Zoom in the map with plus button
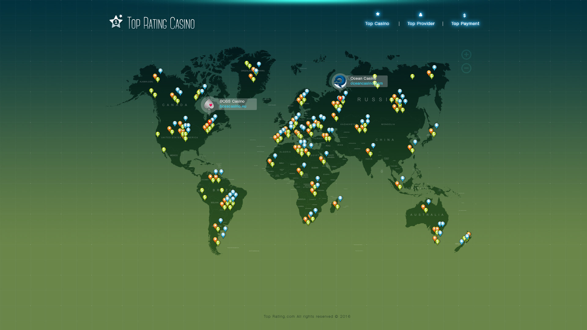Screen dimensions: 587x330 [x=466, y=55]
